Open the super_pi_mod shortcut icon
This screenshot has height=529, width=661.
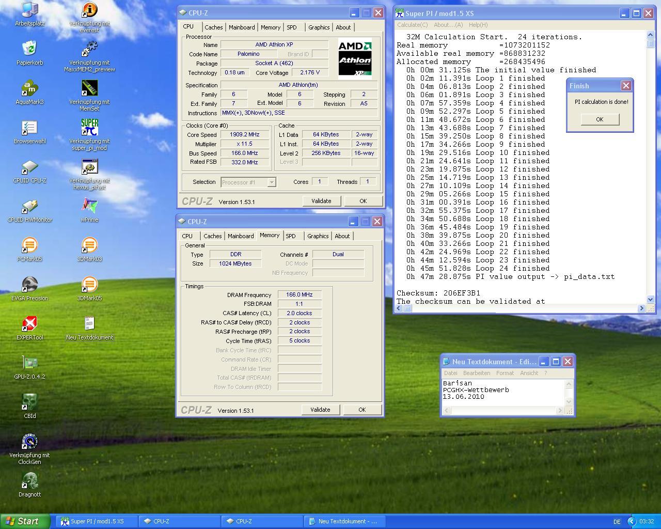[90, 135]
